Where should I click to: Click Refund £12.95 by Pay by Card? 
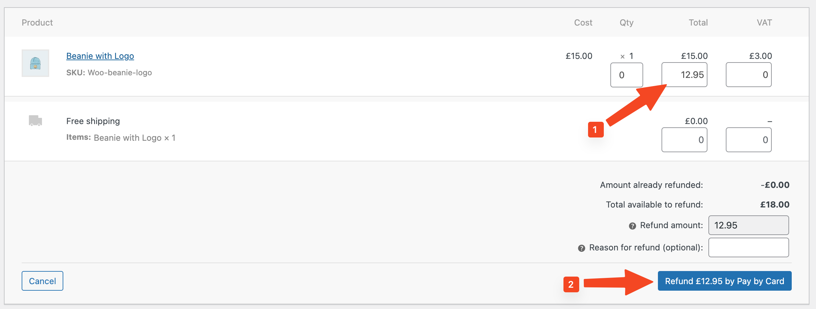[x=724, y=281]
